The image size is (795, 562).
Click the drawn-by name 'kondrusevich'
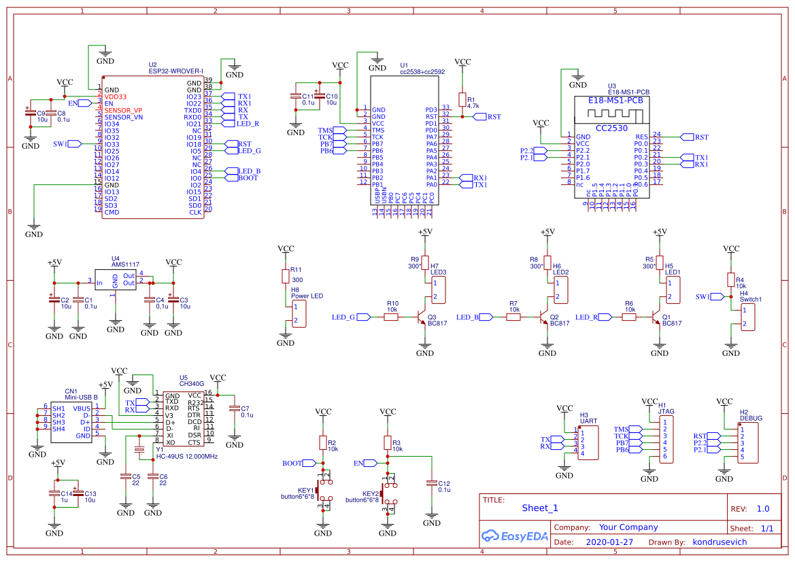tap(720, 542)
